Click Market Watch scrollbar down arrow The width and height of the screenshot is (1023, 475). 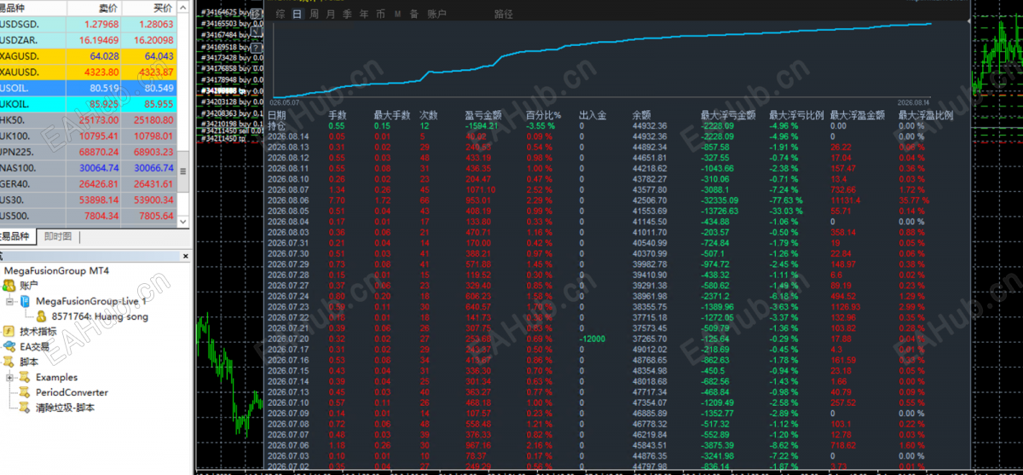(185, 223)
